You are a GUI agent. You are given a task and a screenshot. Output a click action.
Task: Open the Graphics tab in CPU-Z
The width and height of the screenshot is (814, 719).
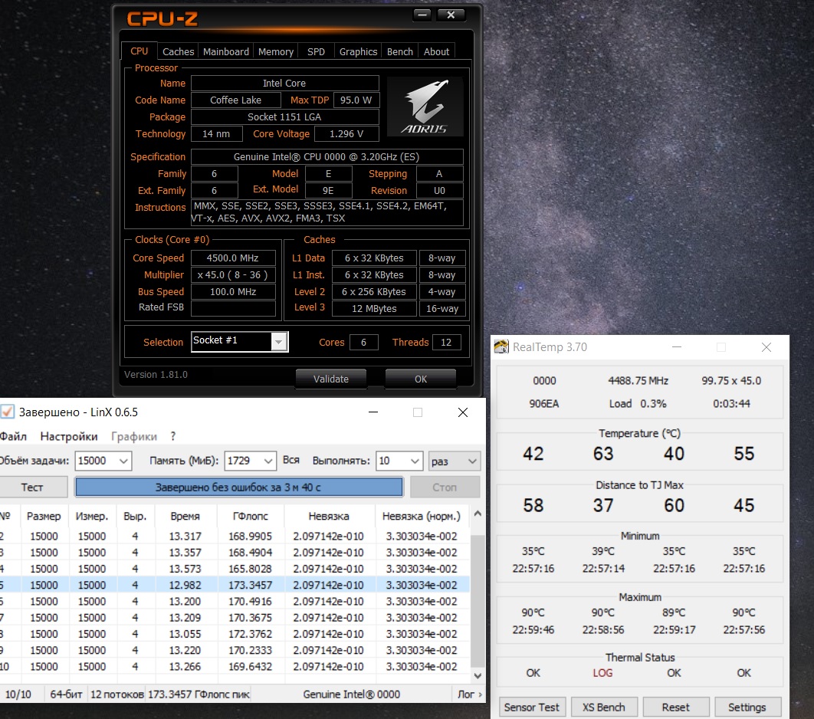[x=358, y=51]
